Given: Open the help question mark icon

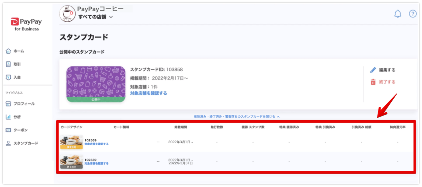Looking at the screenshot, I should tap(413, 14).
